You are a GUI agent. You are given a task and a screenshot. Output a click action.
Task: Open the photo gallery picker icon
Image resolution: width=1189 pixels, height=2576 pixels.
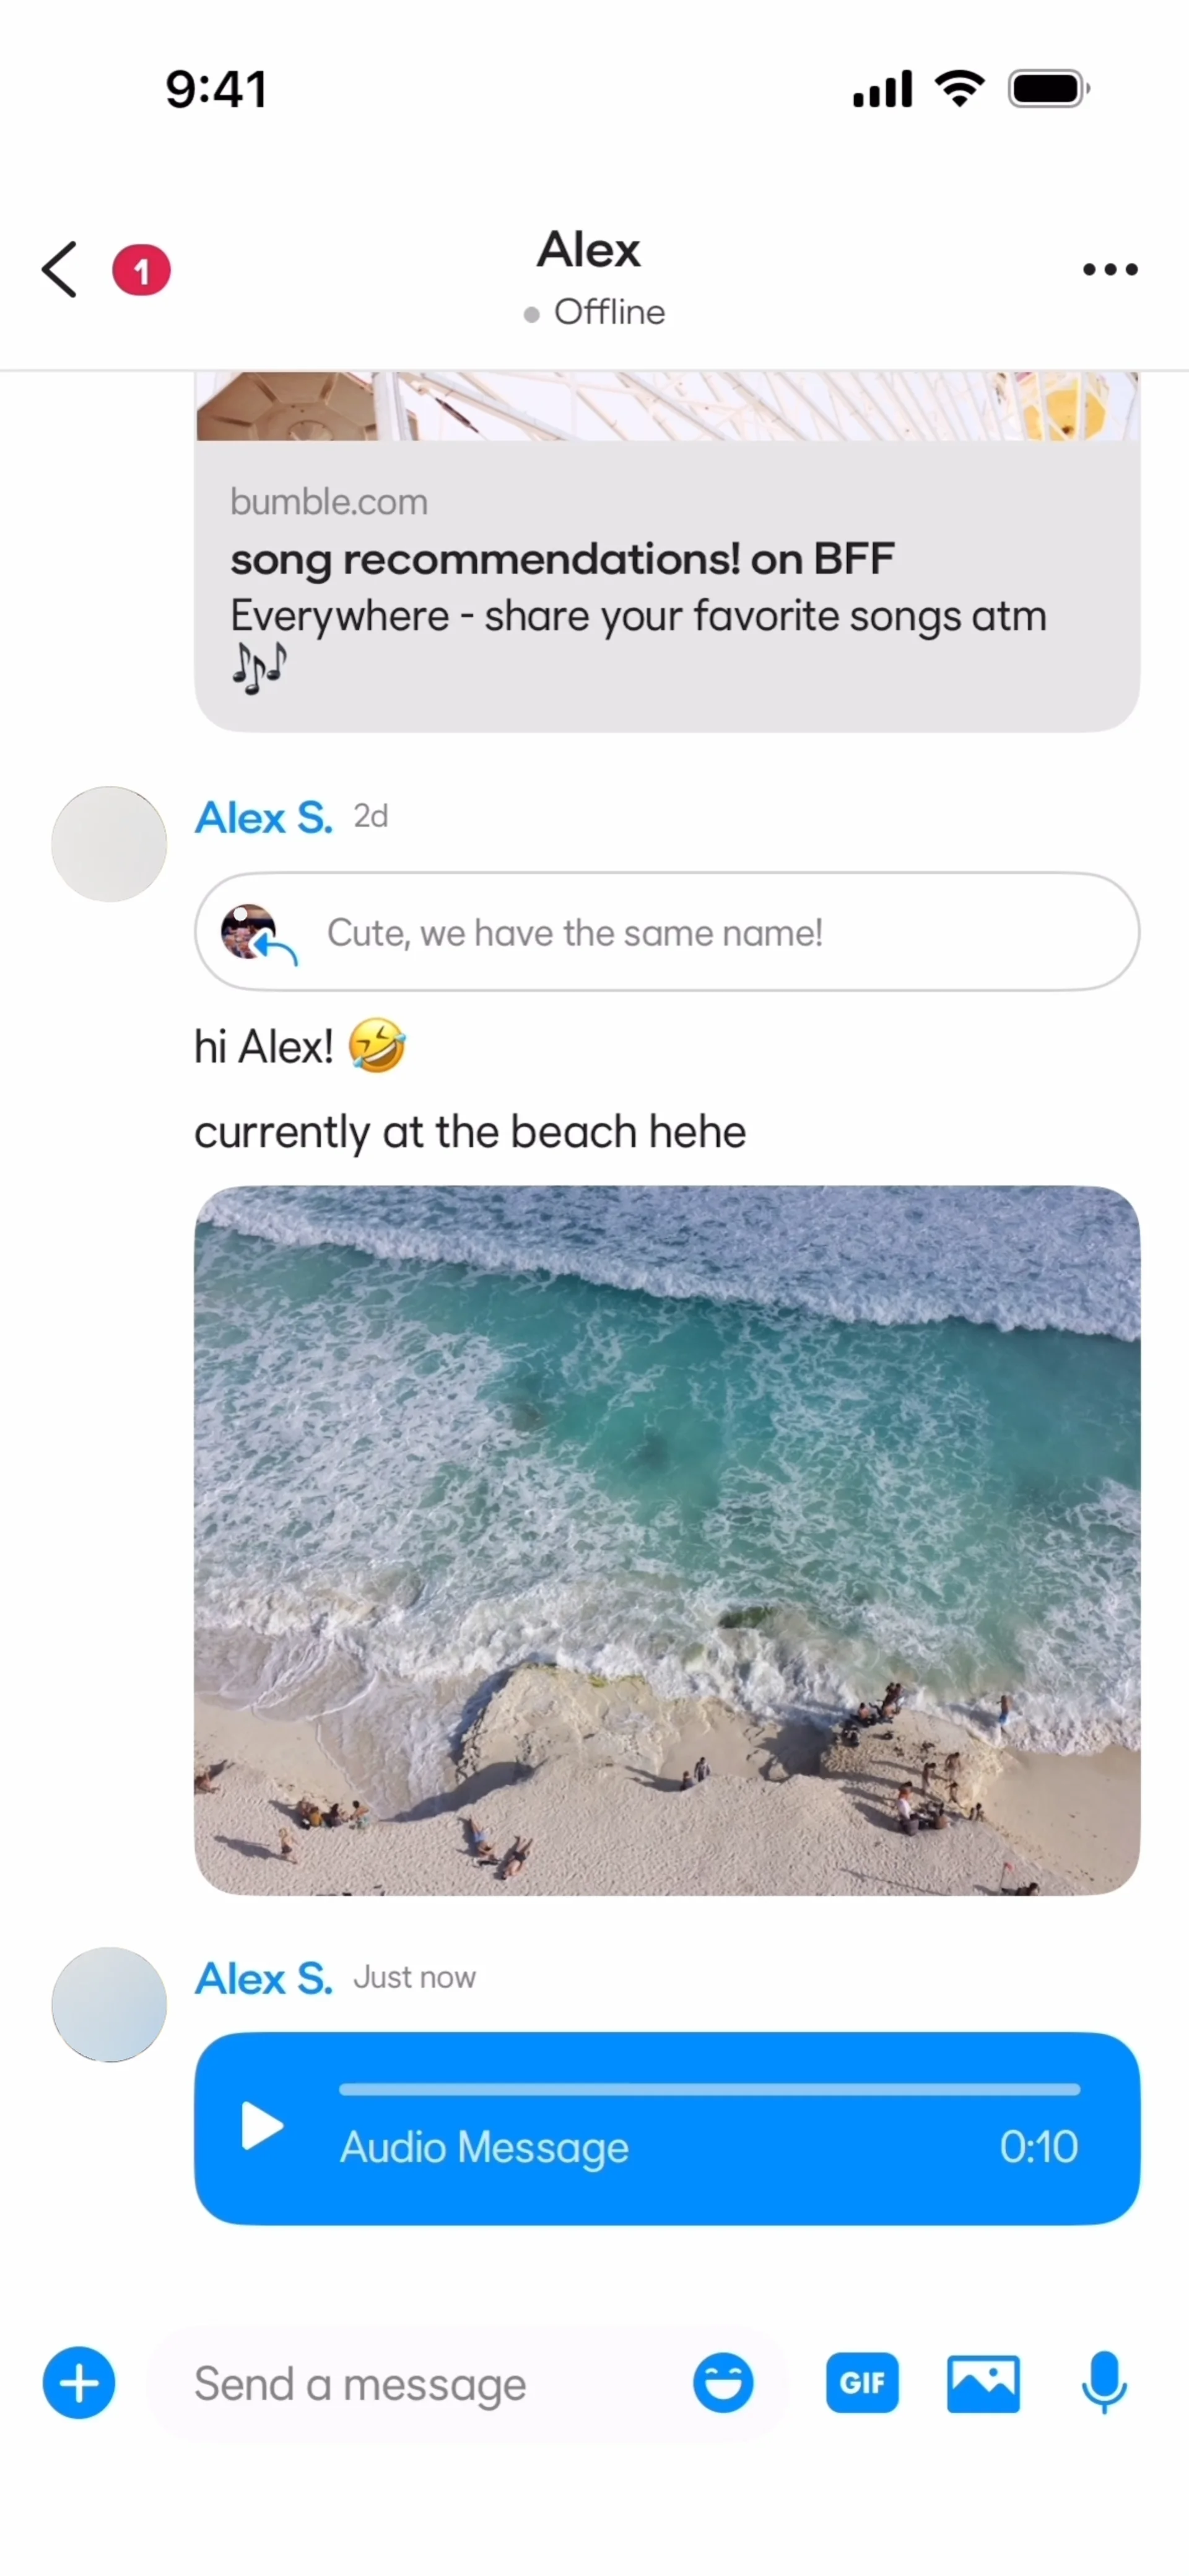[983, 2383]
